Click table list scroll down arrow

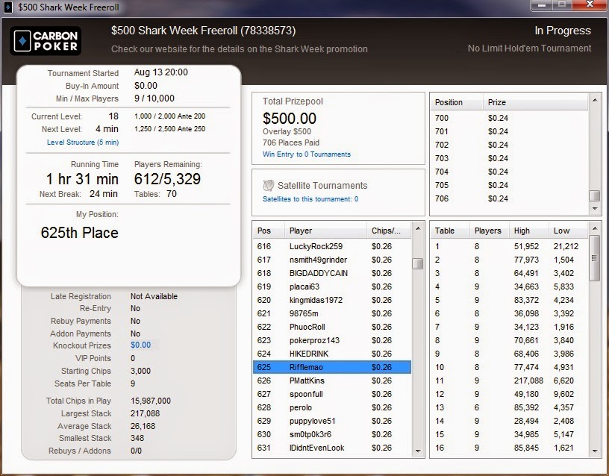pos(595,451)
